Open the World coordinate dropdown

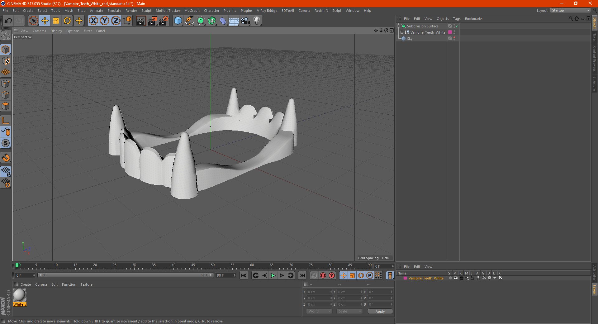pyautogui.click(x=319, y=311)
